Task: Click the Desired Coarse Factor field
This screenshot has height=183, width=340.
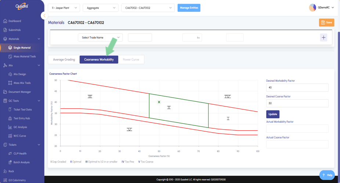Action: point(297,103)
